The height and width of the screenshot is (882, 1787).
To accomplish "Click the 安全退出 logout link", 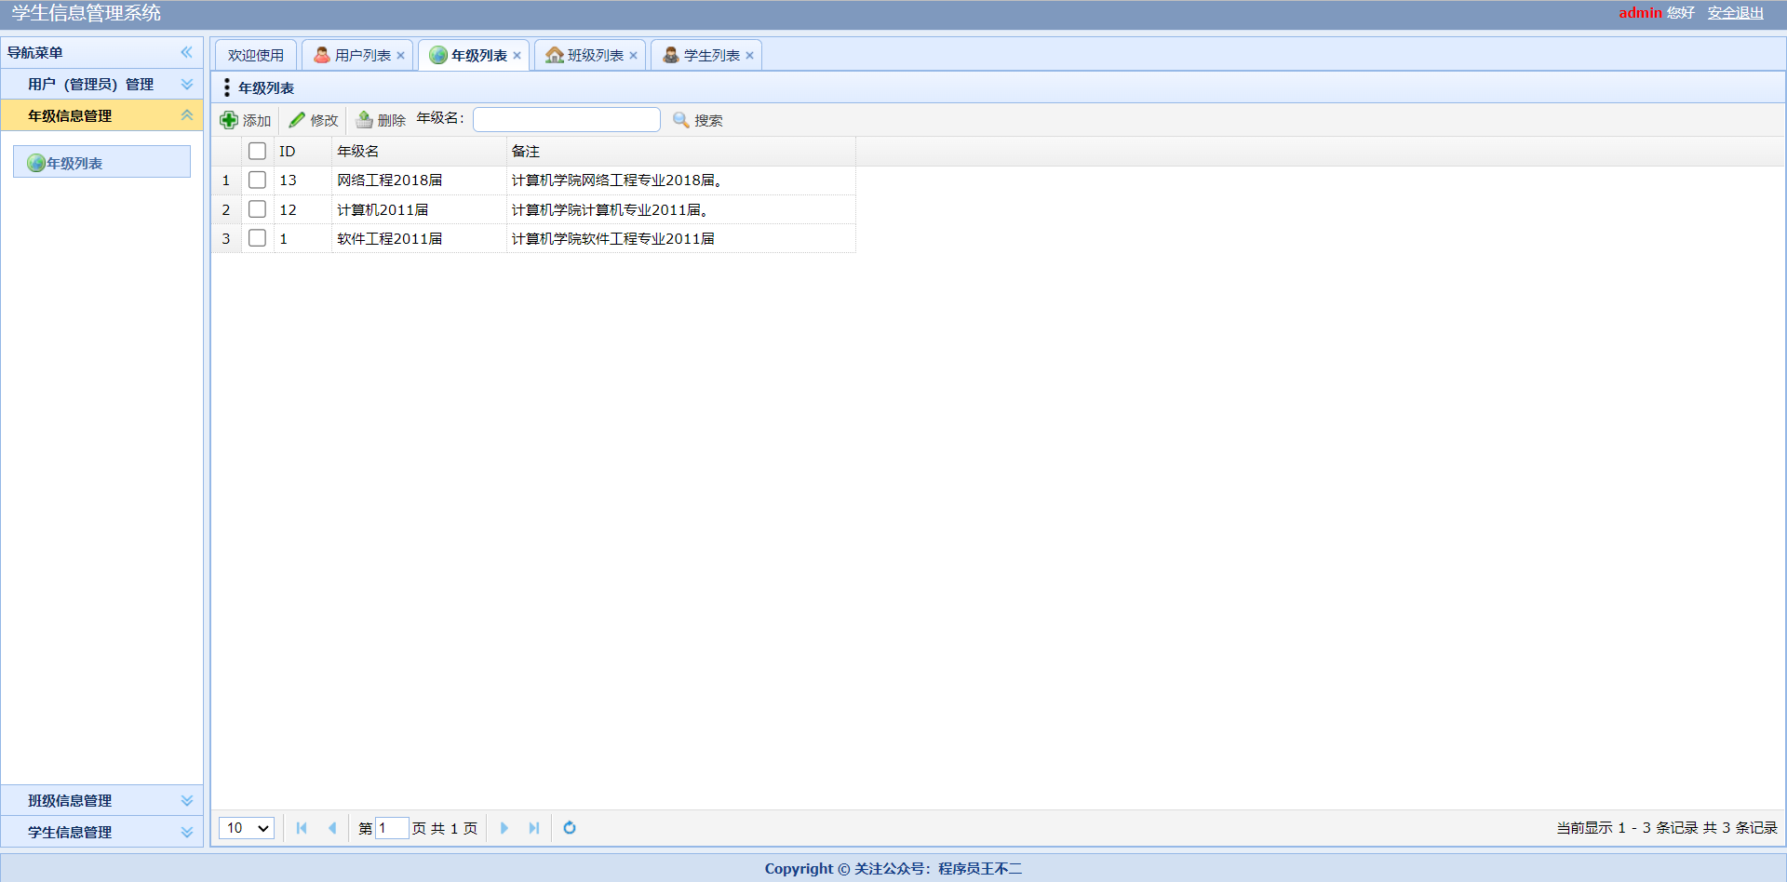I will click(x=1736, y=13).
